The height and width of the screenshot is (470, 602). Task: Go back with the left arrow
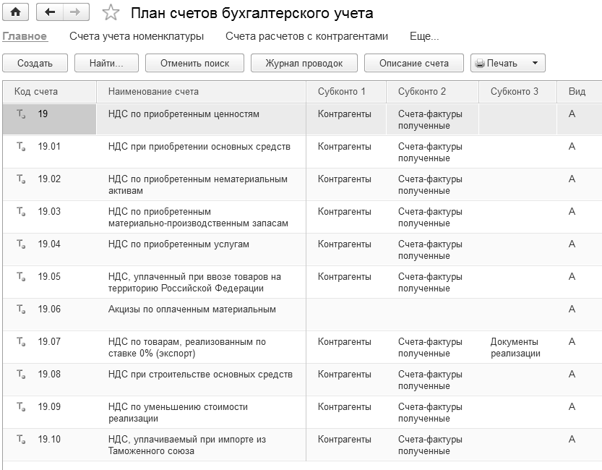pos(49,12)
